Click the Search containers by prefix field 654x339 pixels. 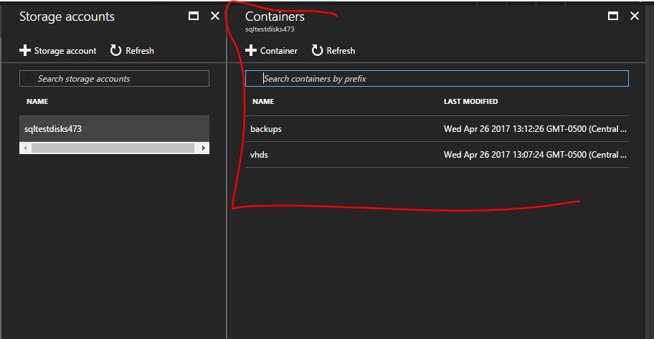pos(437,79)
